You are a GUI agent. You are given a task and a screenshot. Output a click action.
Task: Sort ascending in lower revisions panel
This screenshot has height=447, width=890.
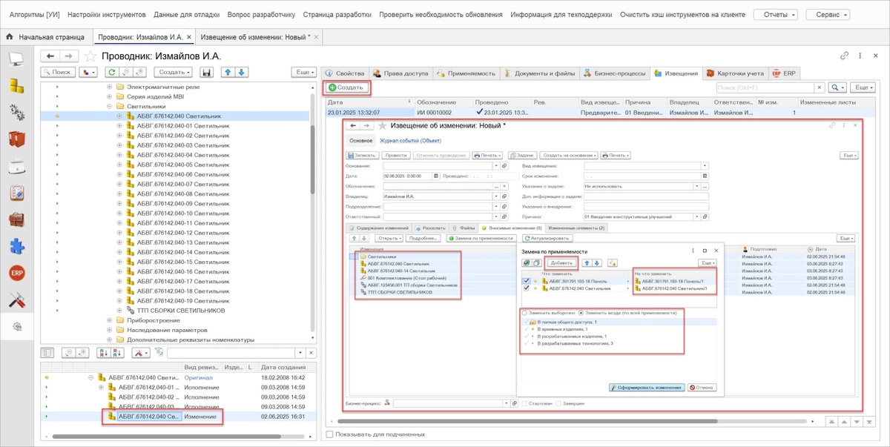(x=103, y=353)
